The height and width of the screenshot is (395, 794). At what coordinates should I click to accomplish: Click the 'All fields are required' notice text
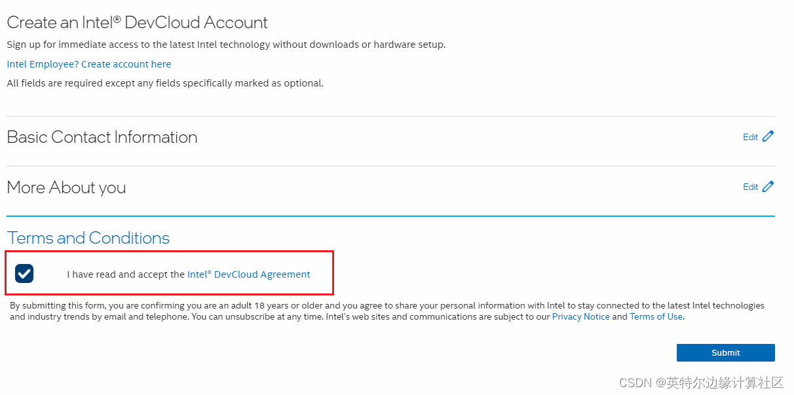[x=165, y=83]
